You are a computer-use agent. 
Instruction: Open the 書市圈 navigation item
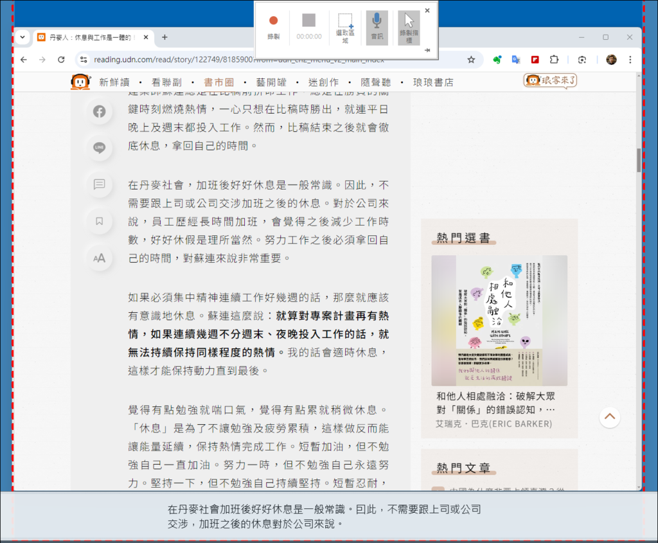[x=218, y=82]
